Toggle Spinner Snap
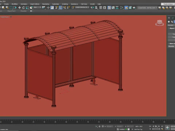 coord(69,8)
